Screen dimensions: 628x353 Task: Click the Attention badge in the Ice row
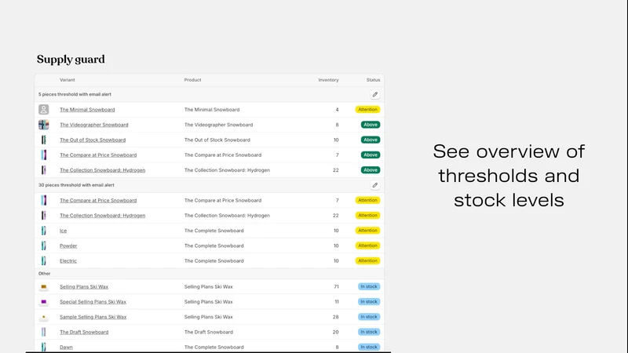[367, 231]
